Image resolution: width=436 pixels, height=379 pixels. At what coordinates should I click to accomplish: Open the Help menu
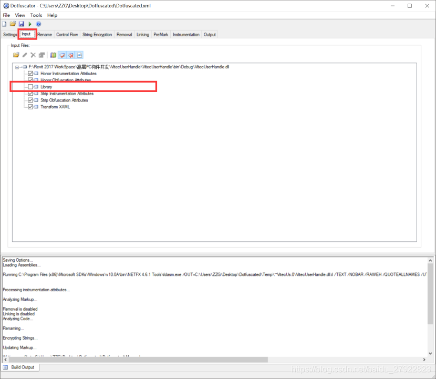pyautogui.click(x=53, y=15)
